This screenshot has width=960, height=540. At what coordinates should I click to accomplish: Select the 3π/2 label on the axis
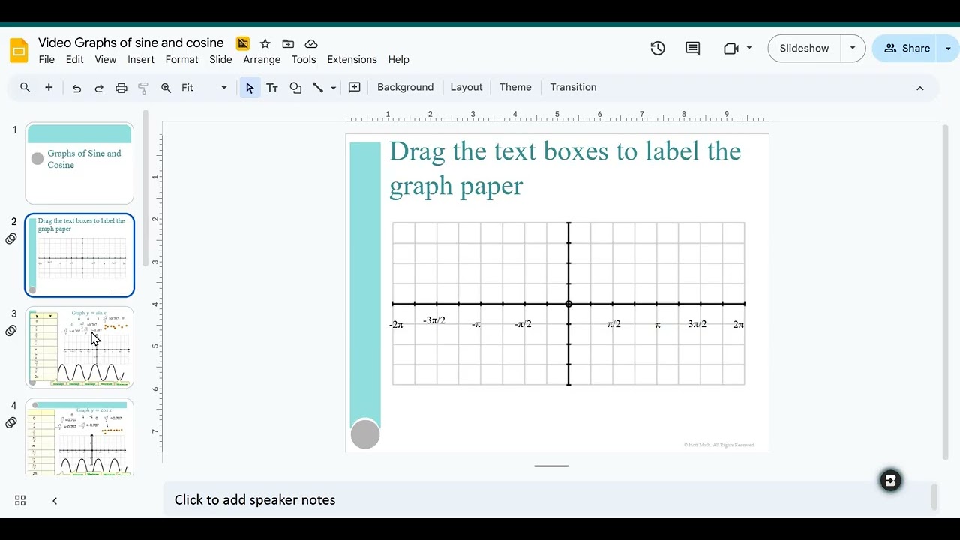point(697,324)
